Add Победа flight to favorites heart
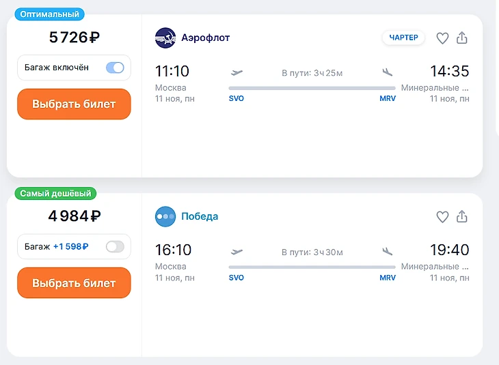 (x=442, y=217)
